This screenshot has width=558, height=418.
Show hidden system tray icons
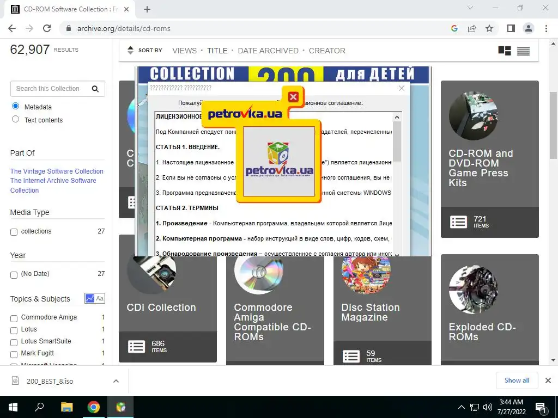click(461, 407)
